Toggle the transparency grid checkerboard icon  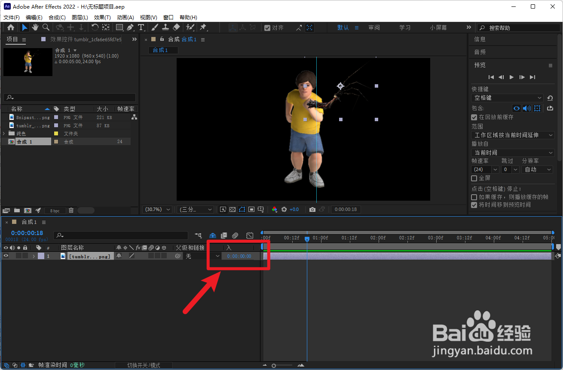coord(233,210)
